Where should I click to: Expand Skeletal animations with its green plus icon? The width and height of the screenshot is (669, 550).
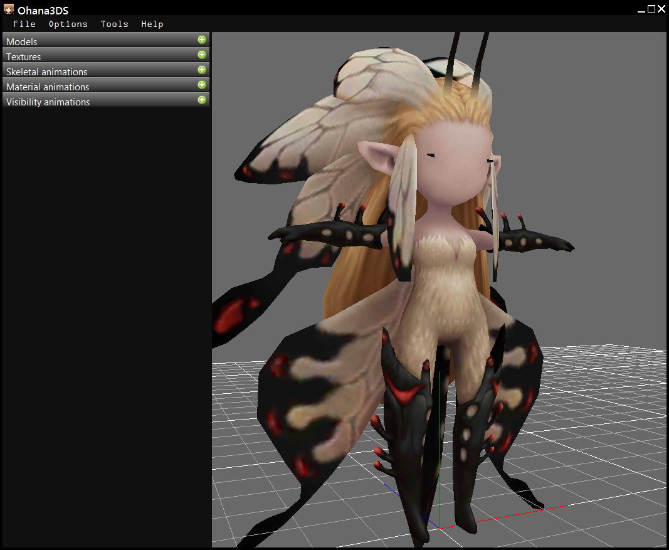tap(202, 70)
